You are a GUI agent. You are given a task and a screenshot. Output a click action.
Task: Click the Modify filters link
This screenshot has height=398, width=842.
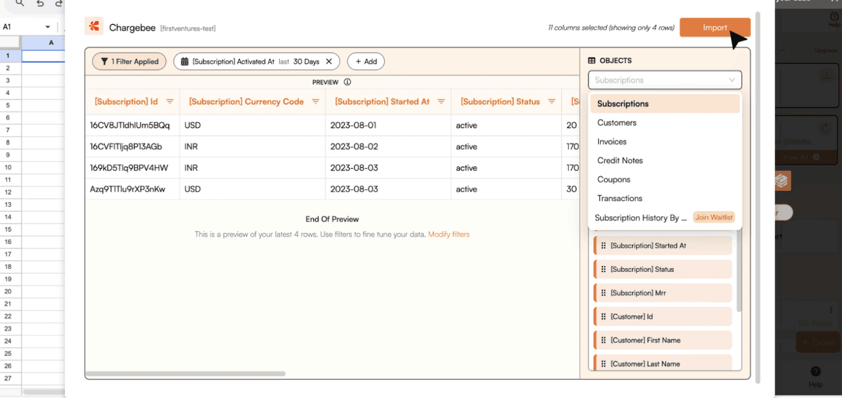tap(449, 235)
